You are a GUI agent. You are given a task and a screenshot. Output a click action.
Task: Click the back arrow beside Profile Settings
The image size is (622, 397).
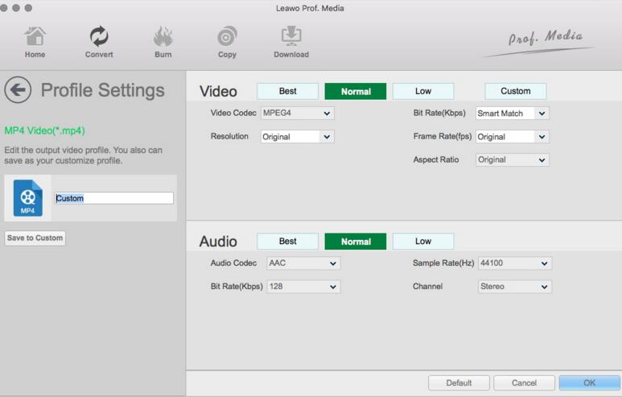pyautogui.click(x=19, y=89)
